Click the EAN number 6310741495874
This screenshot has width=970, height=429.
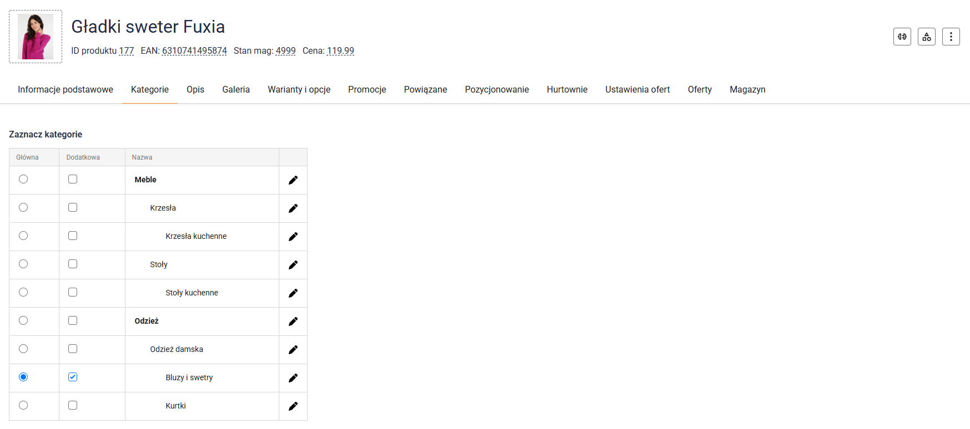click(x=194, y=50)
